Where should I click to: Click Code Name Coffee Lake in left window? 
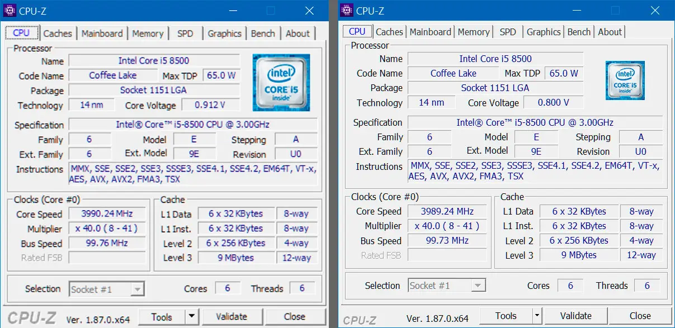pyautogui.click(x=113, y=75)
